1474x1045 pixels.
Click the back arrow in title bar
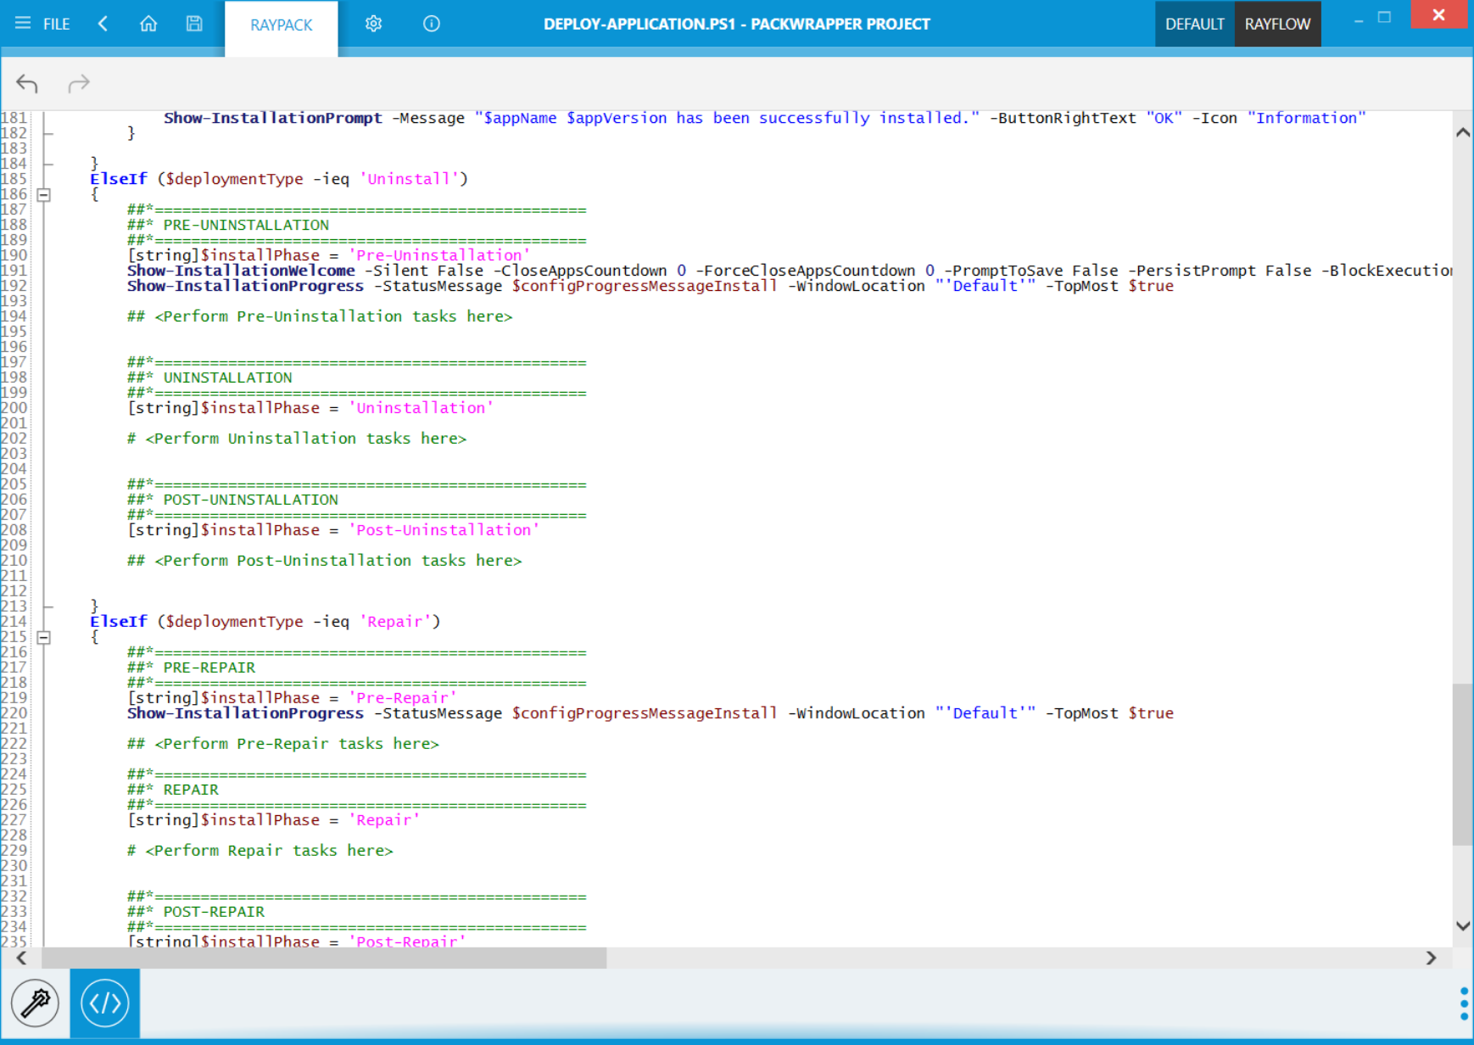(x=103, y=24)
